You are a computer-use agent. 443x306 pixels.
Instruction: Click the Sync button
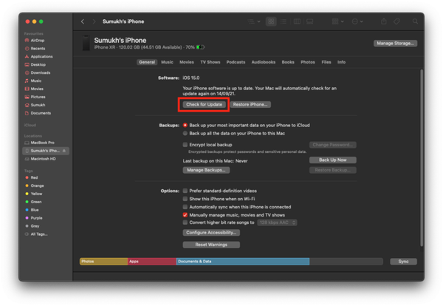click(x=403, y=262)
